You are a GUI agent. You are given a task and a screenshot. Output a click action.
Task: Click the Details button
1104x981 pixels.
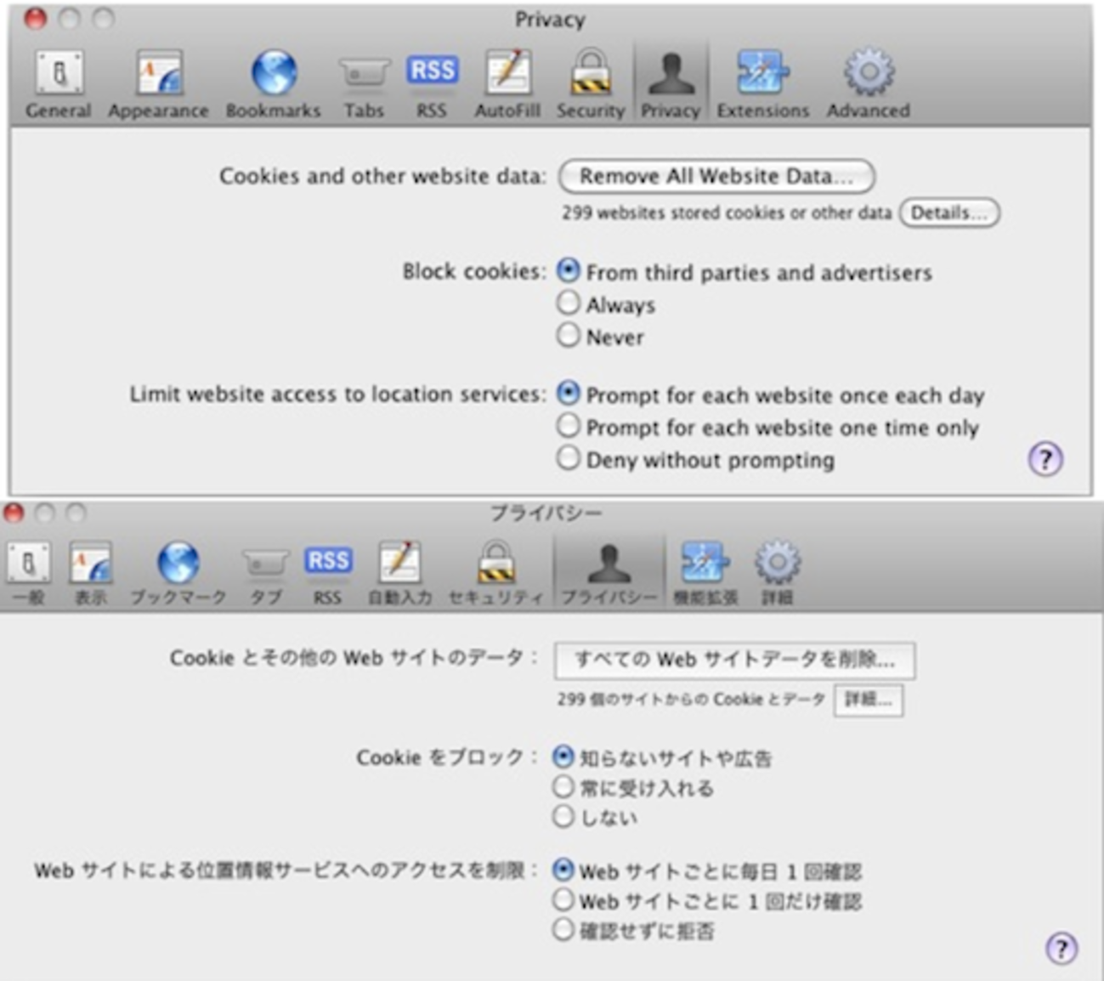(x=948, y=213)
